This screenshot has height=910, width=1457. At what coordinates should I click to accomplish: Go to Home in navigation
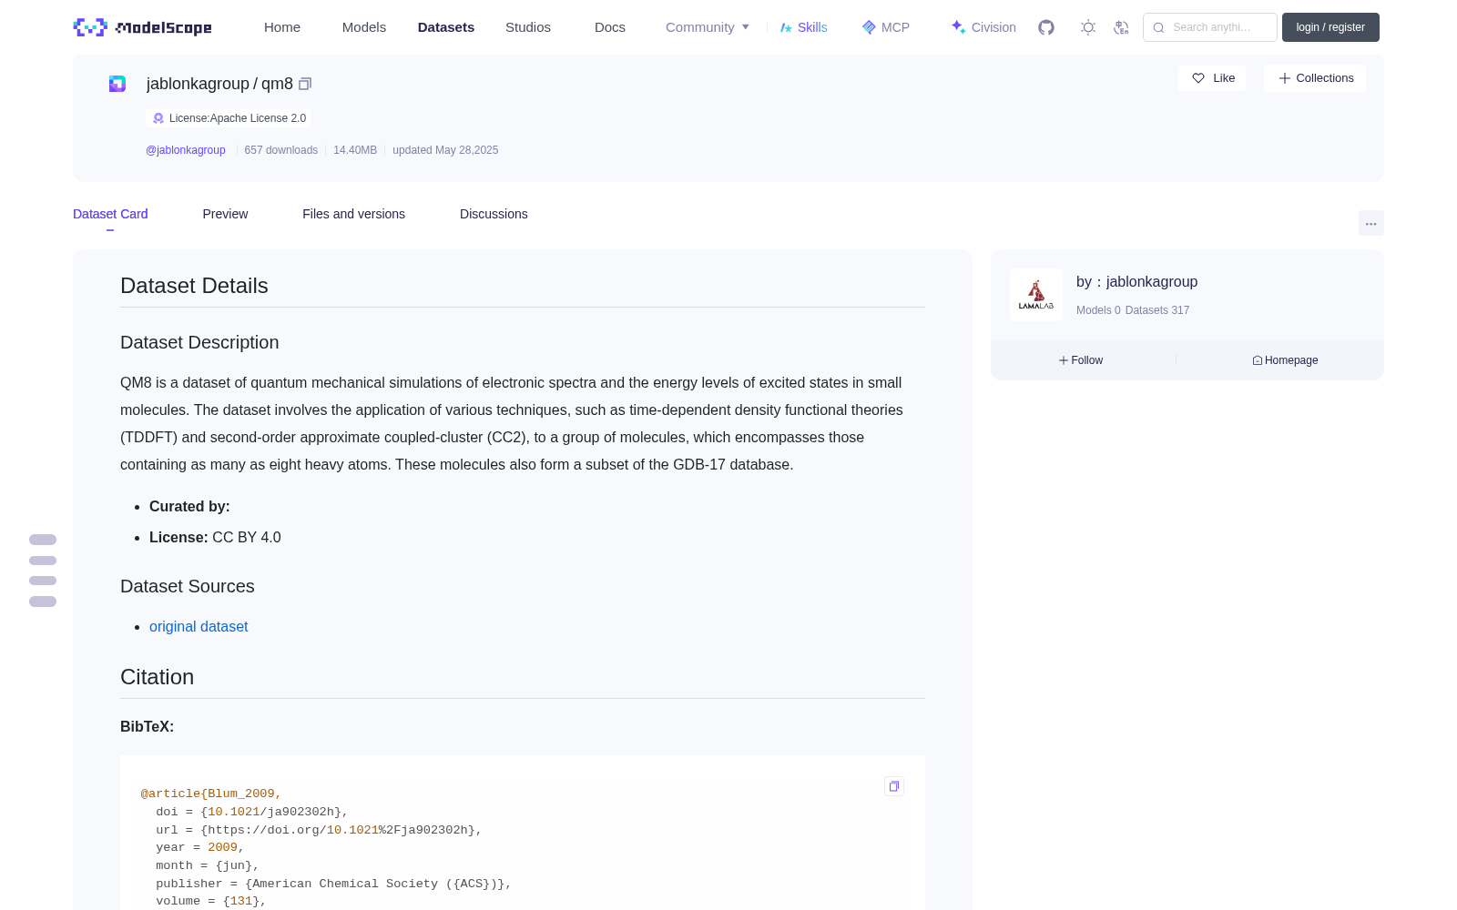click(x=282, y=27)
